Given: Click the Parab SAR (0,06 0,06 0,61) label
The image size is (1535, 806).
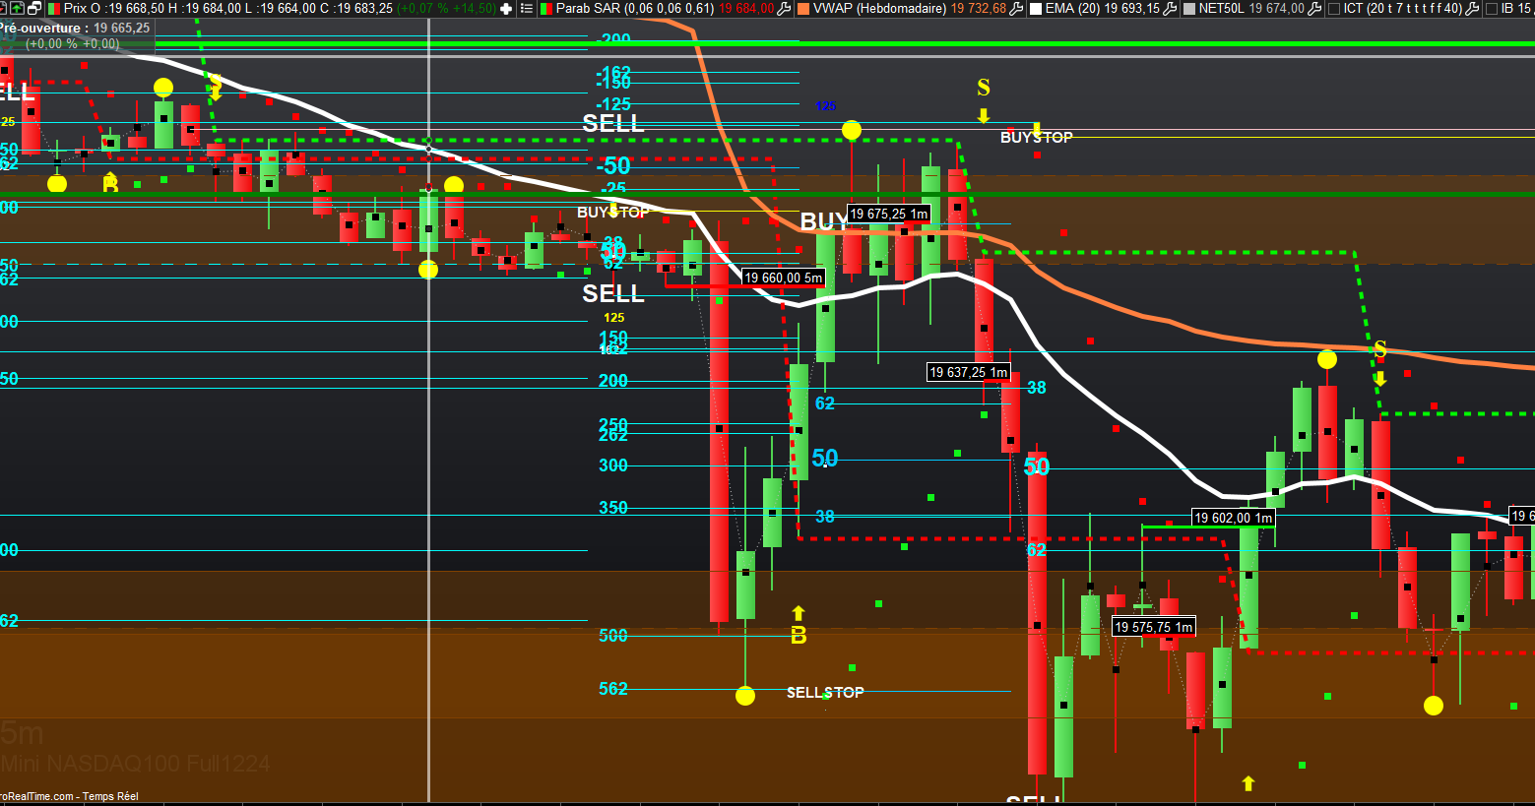Looking at the screenshot, I should pyautogui.click(x=635, y=8).
